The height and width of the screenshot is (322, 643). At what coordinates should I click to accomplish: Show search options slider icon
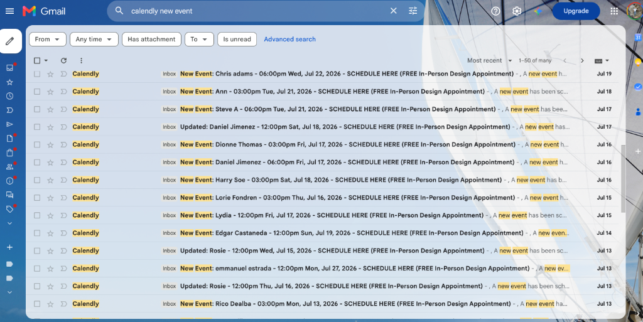tap(413, 11)
